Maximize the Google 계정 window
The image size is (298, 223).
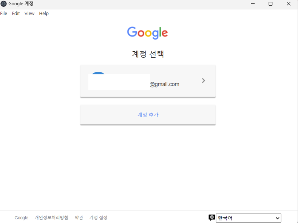pos(270,4)
